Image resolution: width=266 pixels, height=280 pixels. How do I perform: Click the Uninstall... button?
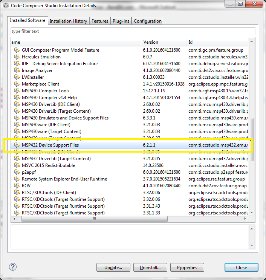[150, 267]
